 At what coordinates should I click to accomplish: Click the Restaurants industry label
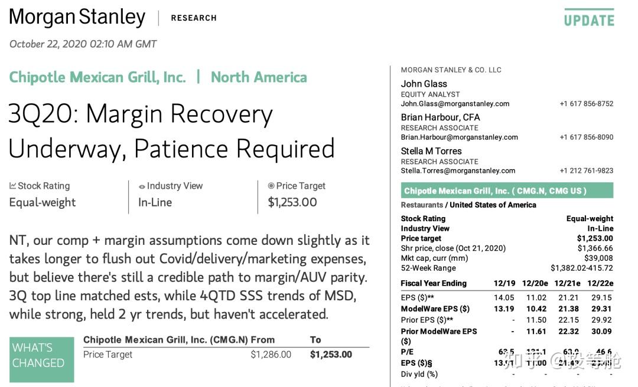click(422, 205)
